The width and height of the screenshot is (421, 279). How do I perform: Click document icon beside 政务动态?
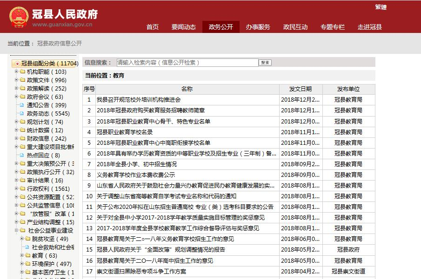coord(22,113)
